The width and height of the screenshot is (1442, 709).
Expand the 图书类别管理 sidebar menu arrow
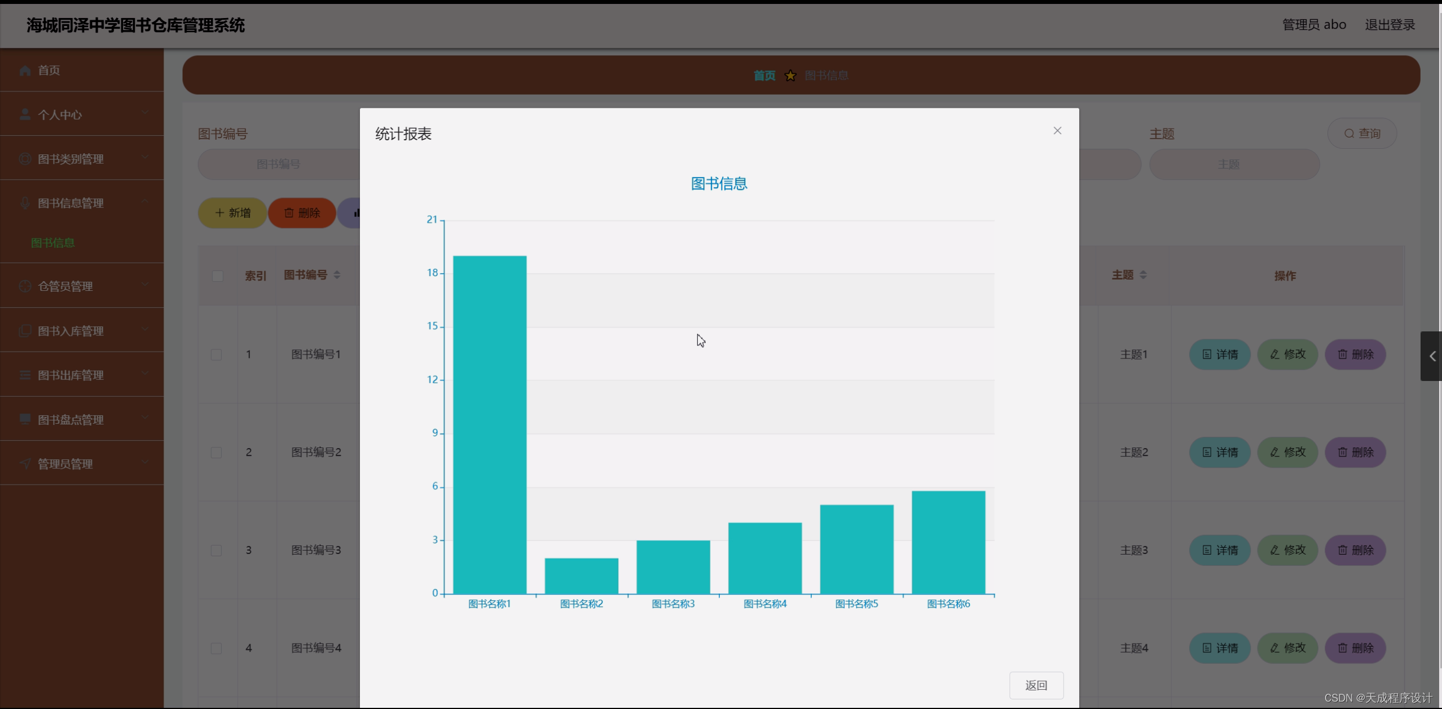tap(145, 157)
